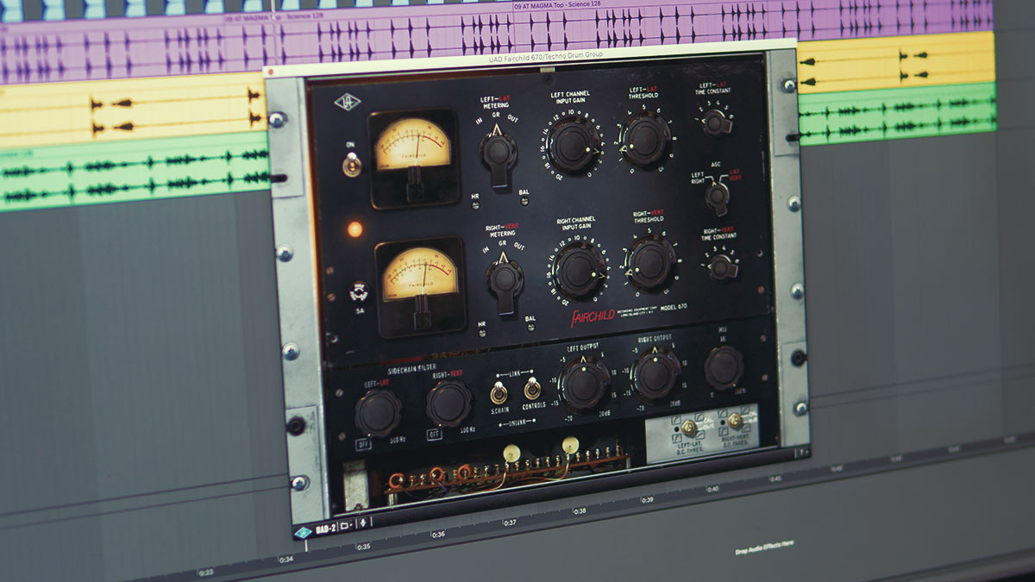Click the Left-Lat D.C. Thres. screw adjuster
Image resolution: width=1035 pixels, height=582 pixels.
689,427
